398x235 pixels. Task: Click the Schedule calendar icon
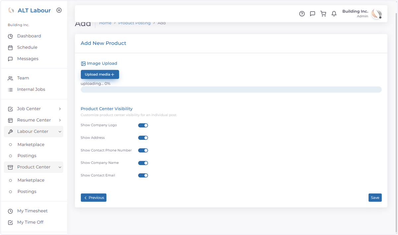(x=10, y=47)
